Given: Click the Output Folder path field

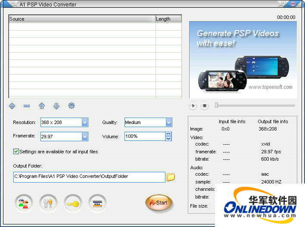Looking at the screenshot, I should [x=89, y=177].
